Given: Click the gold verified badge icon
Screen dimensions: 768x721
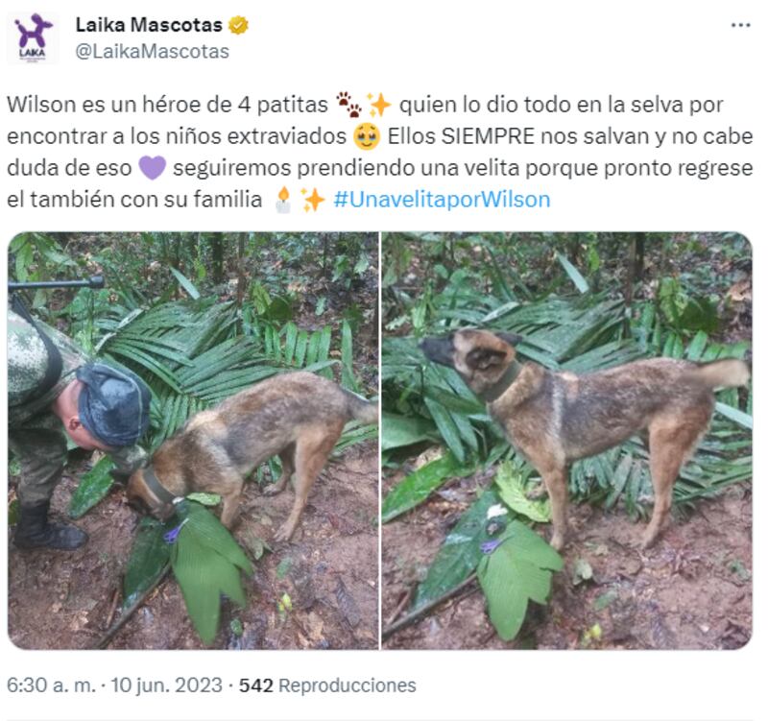Looking at the screenshot, I should pos(238,25).
